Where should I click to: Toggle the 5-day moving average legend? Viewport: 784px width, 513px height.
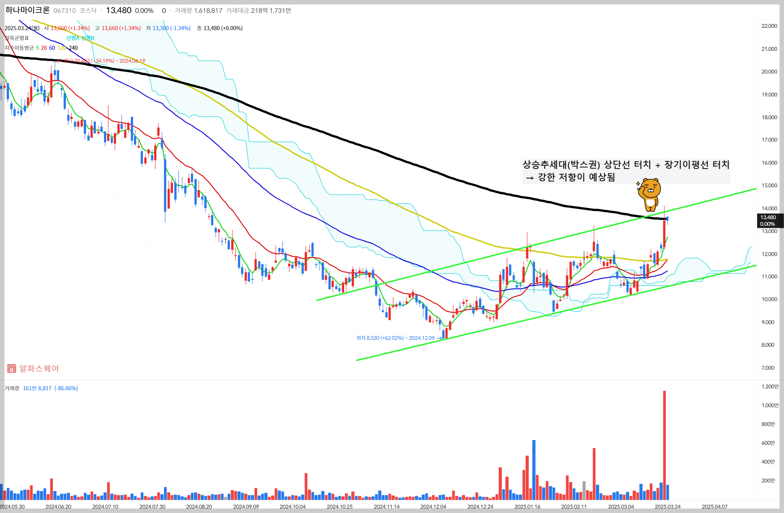click(x=37, y=48)
